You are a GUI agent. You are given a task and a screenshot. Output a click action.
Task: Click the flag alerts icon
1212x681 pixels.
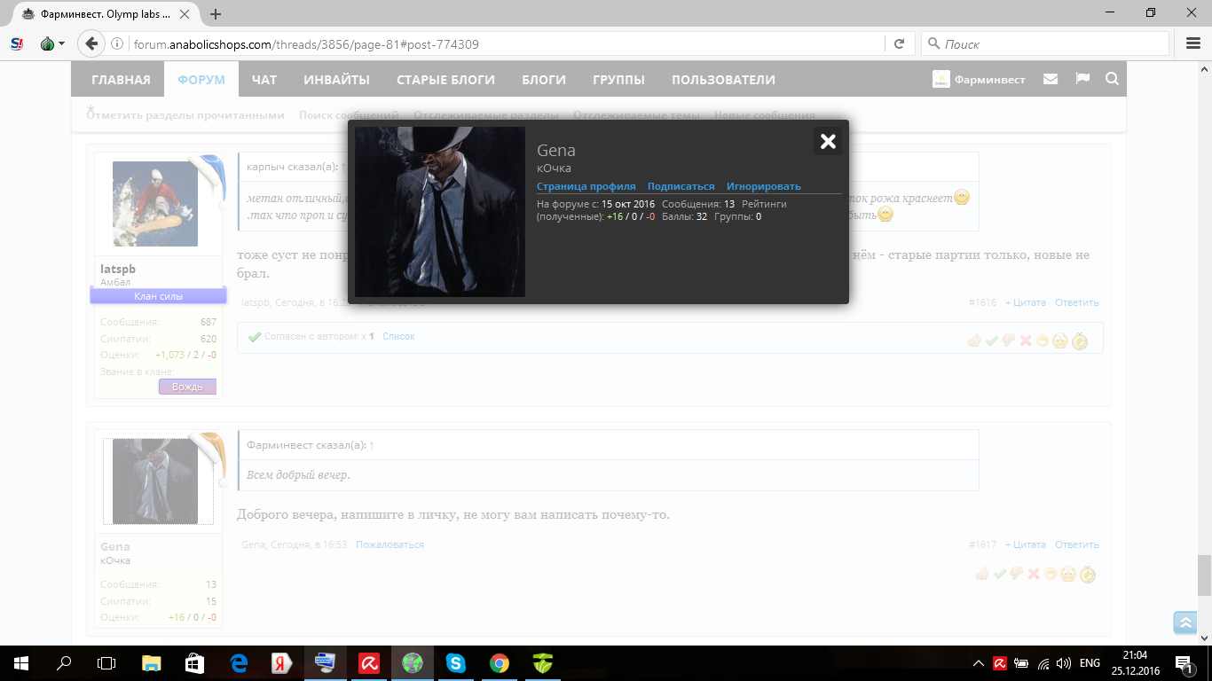click(1082, 79)
